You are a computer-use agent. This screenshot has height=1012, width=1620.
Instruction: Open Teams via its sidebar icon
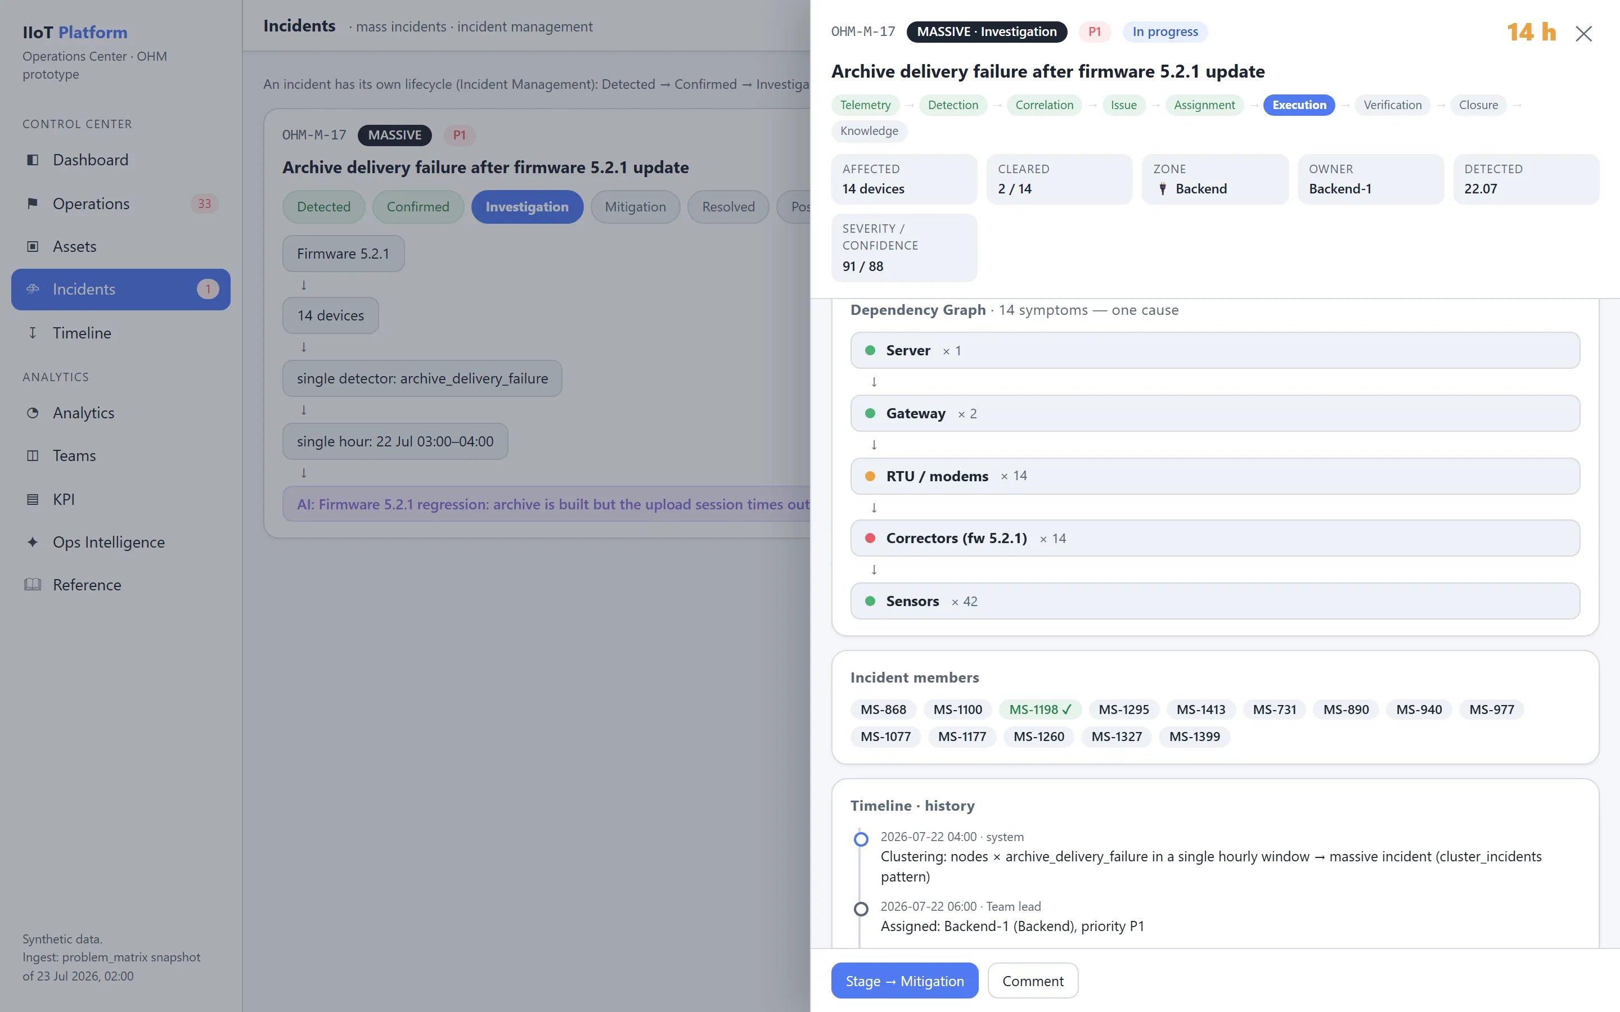32,456
